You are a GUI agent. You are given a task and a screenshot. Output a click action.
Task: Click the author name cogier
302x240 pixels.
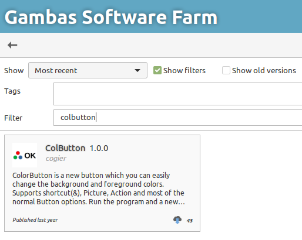[56, 159]
